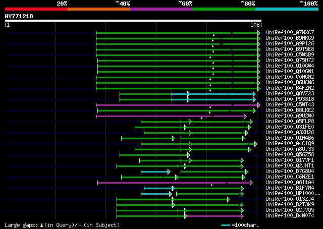Click the yellow gap marker under UniRef100_A7NXC7
Viewport: 323px width, 229px height.
coord(213,35)
